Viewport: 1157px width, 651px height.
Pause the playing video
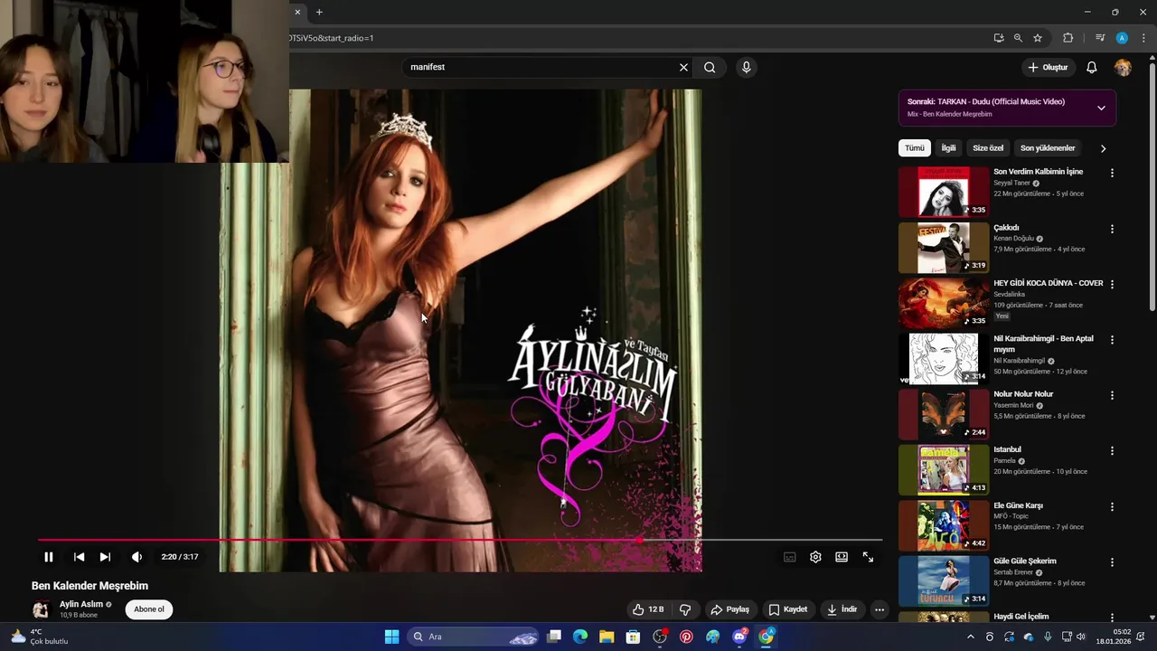(x=49, y=557)
